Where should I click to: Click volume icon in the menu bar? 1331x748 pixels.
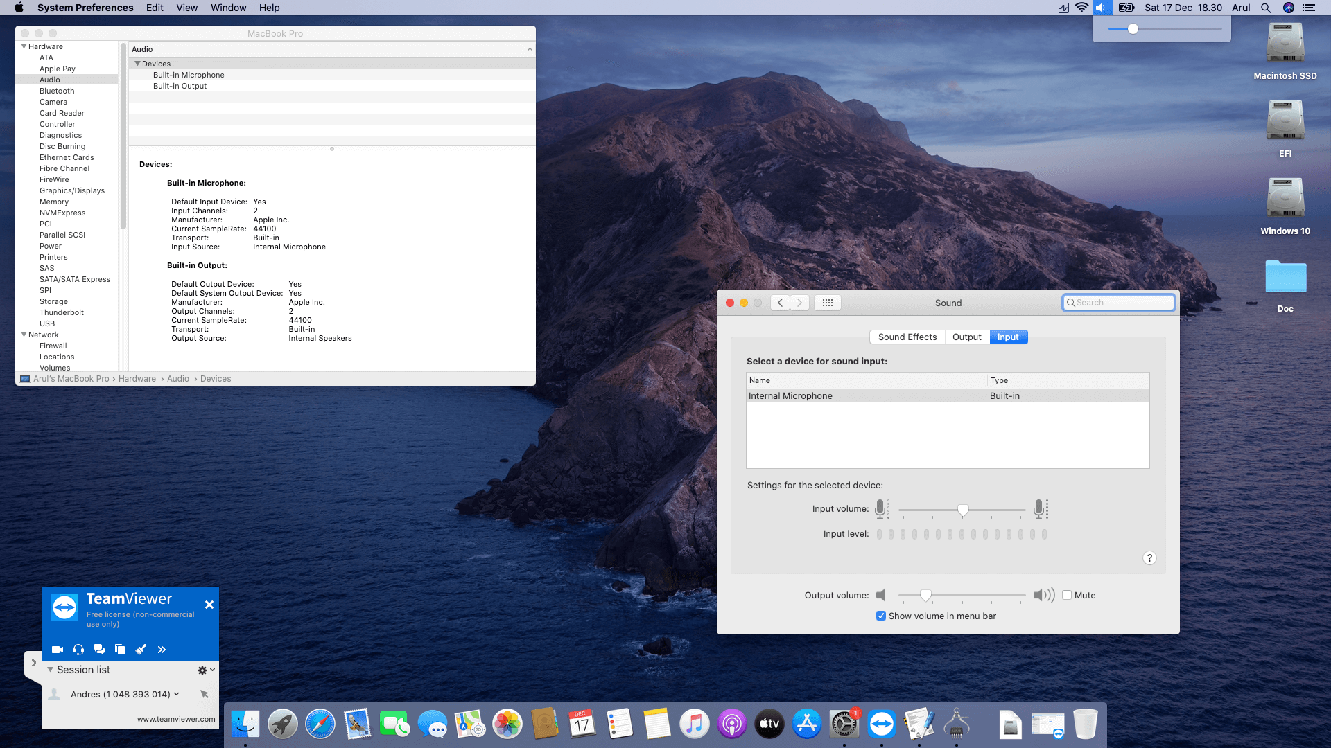tap(1100, 8)
